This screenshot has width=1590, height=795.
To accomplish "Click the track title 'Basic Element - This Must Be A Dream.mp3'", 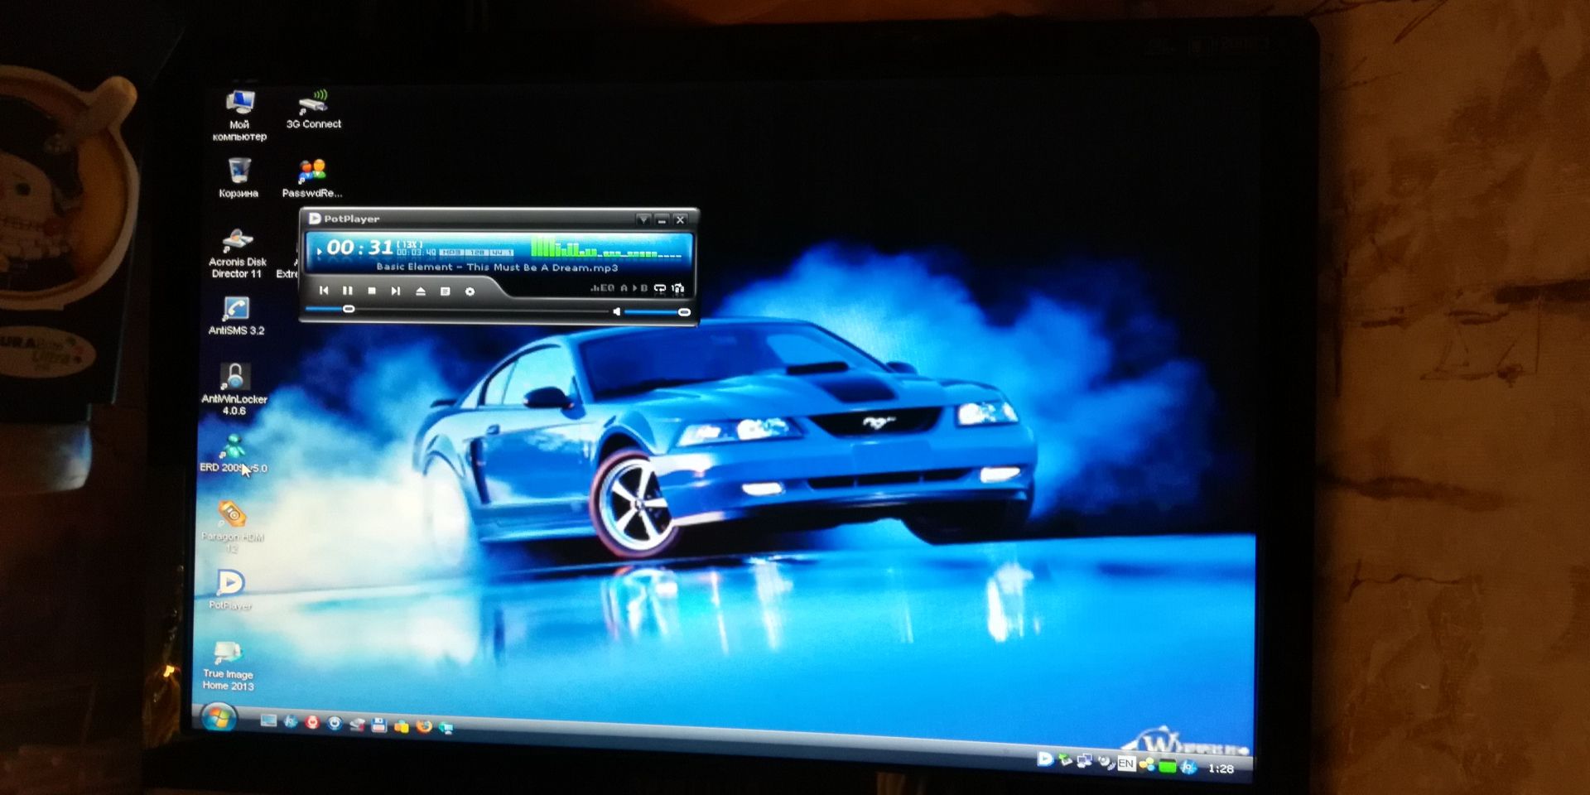I will [497, 267].
